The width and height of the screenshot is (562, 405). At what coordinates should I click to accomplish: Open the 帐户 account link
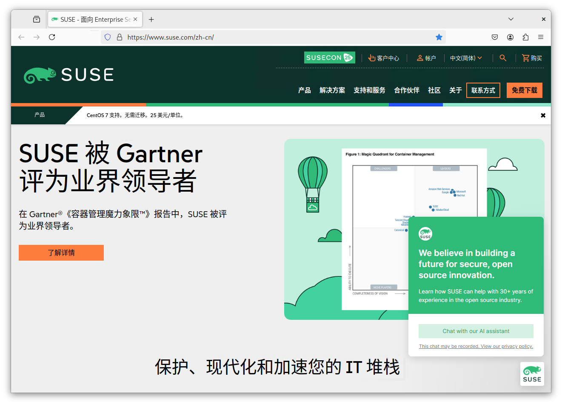(x=426, y=58)
